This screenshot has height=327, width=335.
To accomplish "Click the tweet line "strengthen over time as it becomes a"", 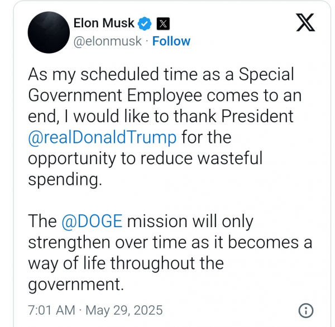I will tap(170, 243).
